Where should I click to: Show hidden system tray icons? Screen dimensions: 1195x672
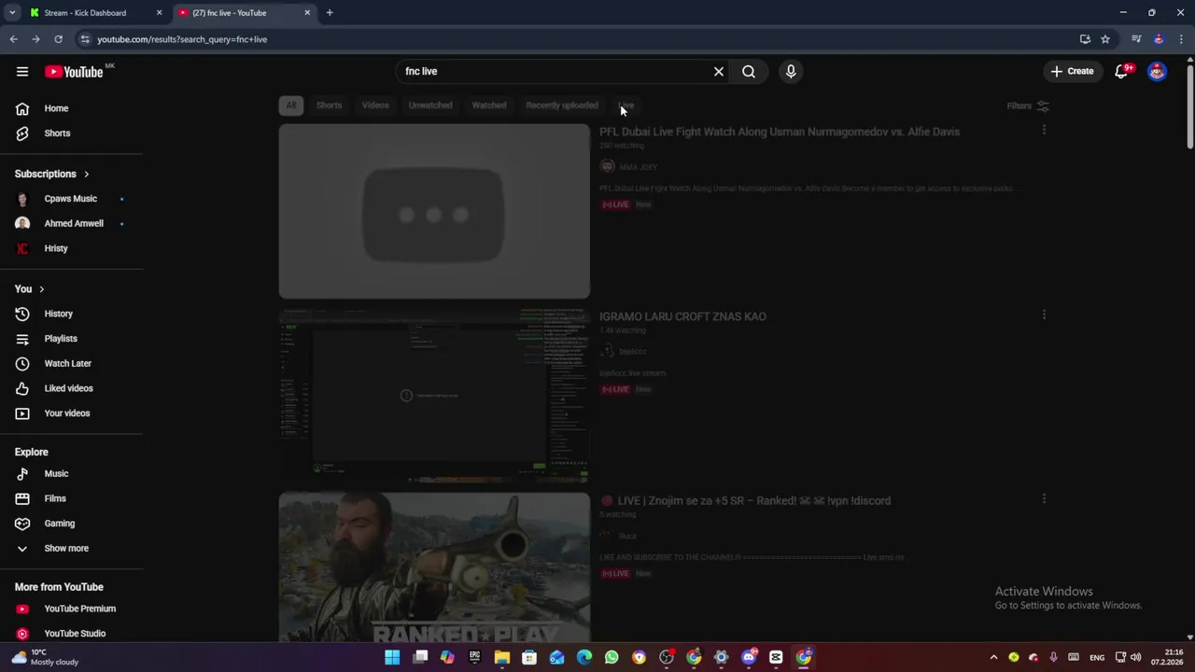[x=993, y=658]
